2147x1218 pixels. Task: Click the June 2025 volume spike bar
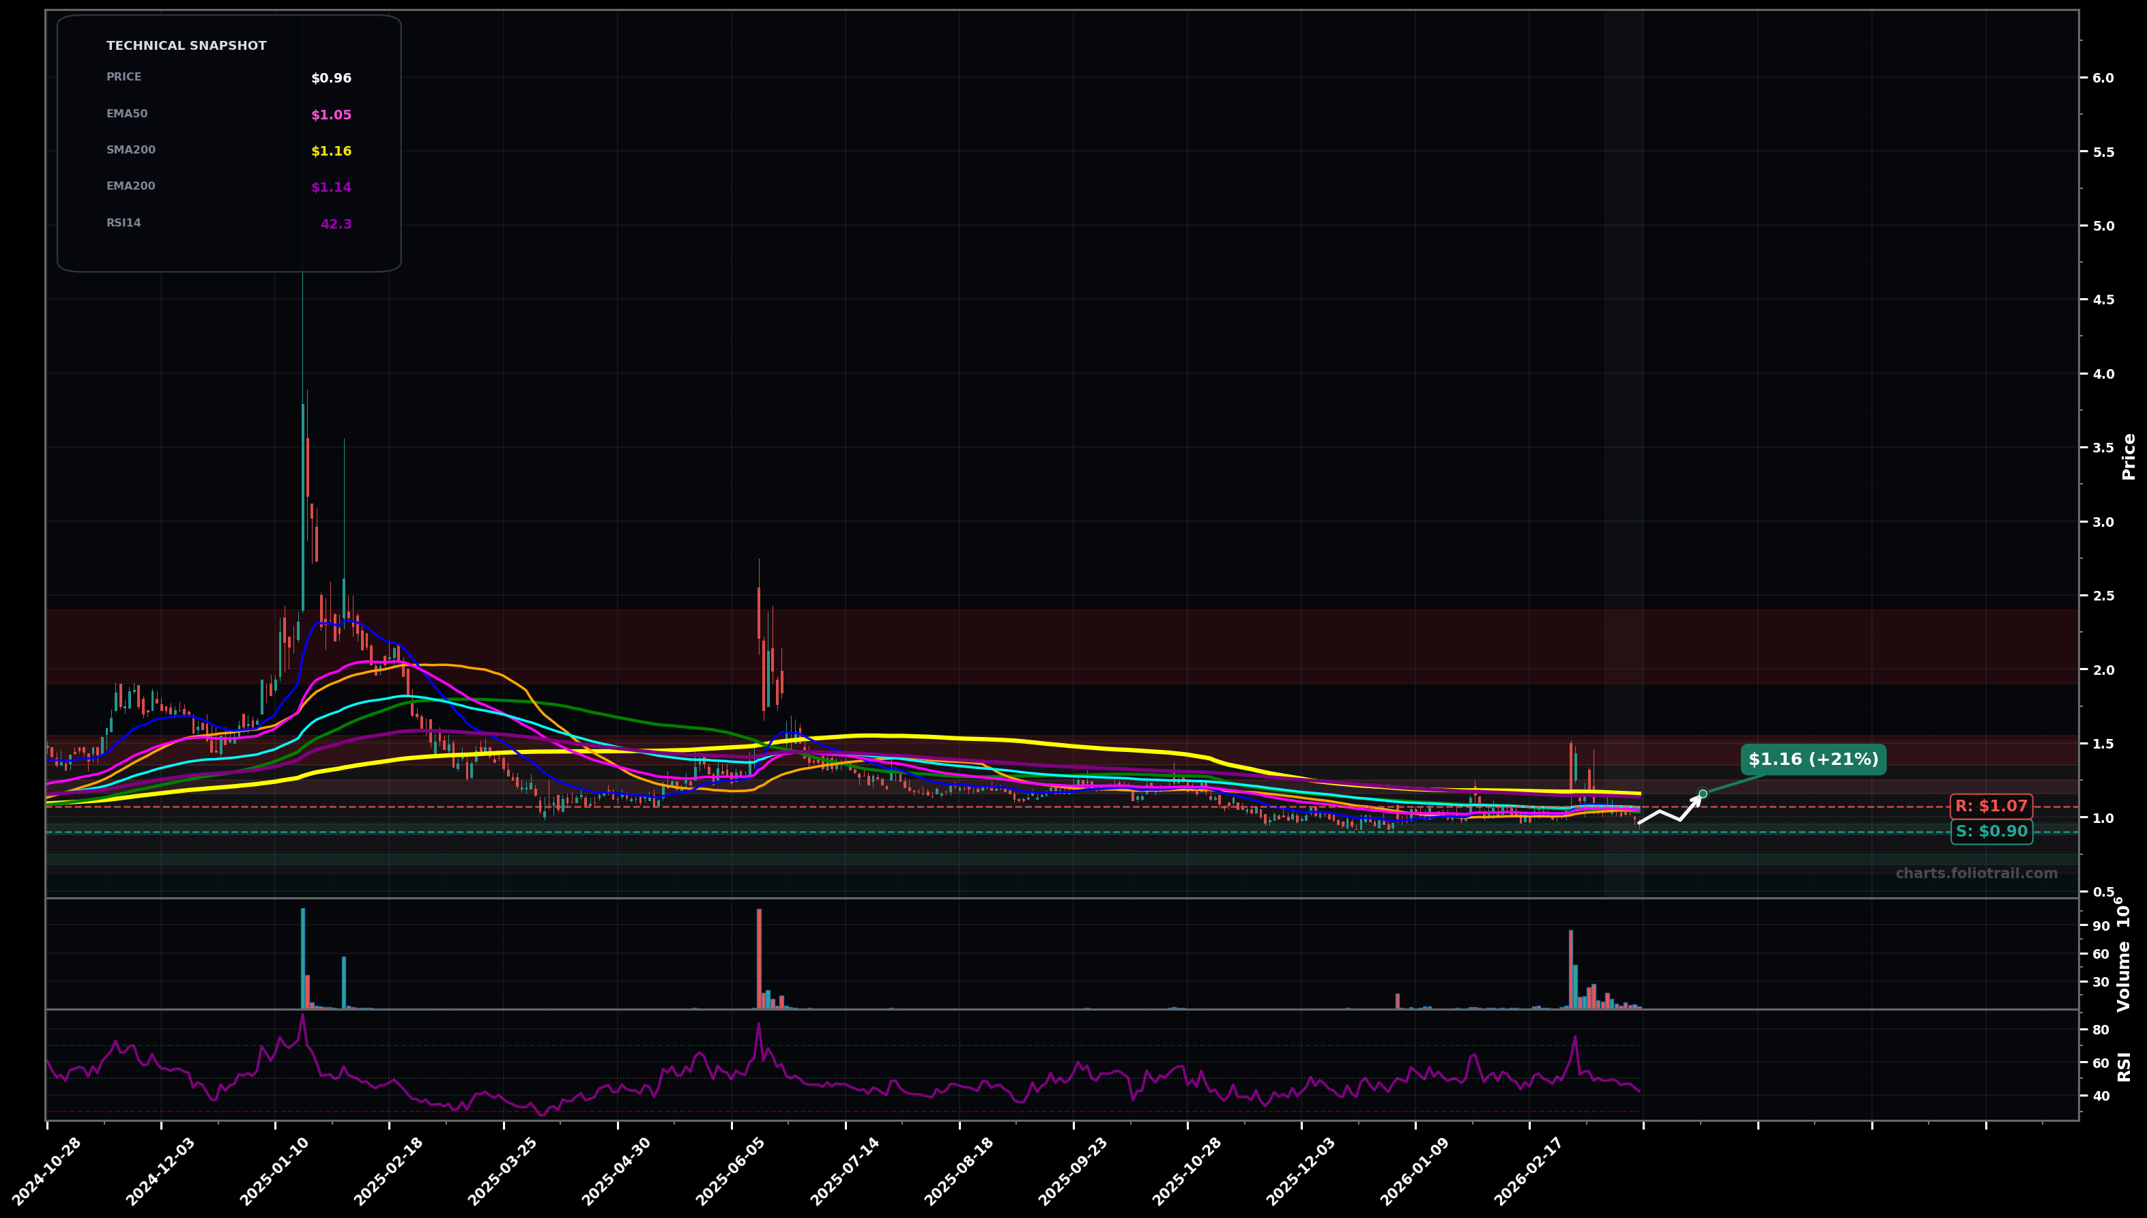click(759, 958)
